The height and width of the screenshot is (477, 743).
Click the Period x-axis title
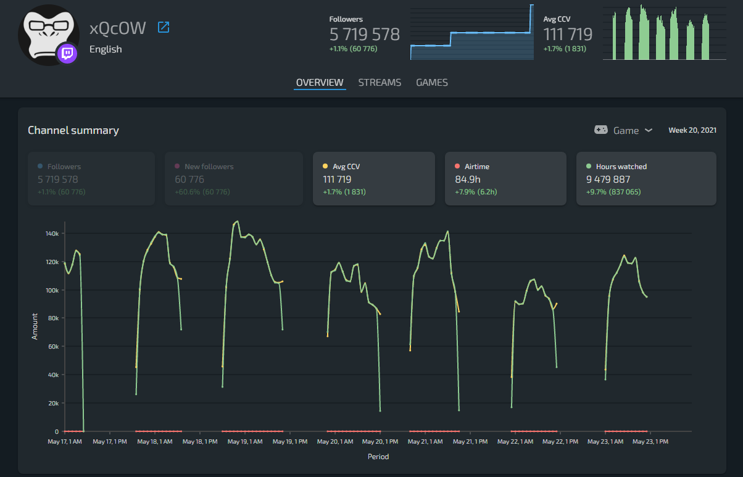pyautogui.click(x=378, y=457)
